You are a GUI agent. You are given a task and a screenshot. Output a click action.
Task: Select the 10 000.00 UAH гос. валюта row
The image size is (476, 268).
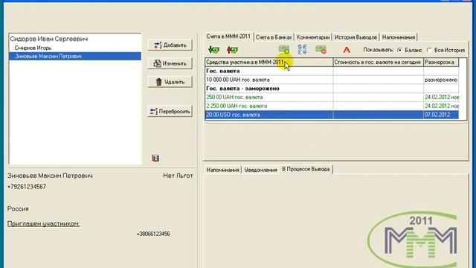(x=332, y=80)
